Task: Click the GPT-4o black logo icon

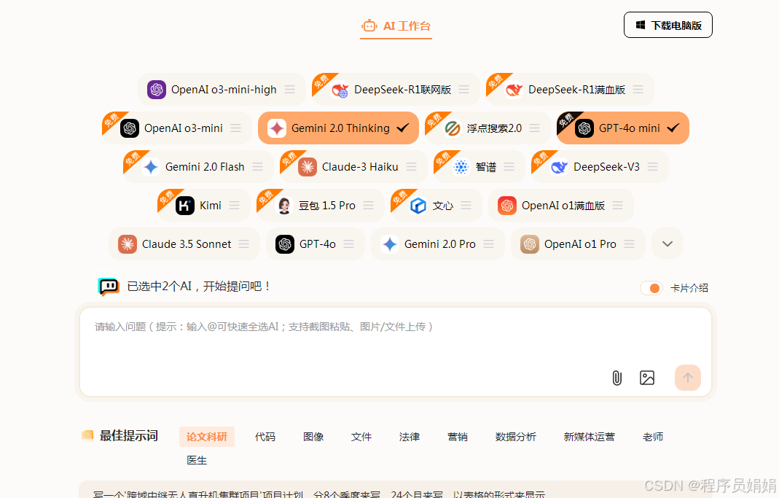Action: 285,244
